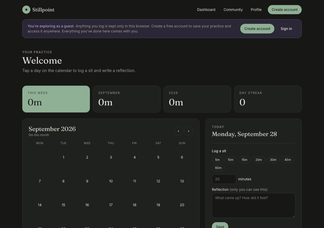Select September 5 on the calendar
The image size is (324, 228).
tap(158, 157)
